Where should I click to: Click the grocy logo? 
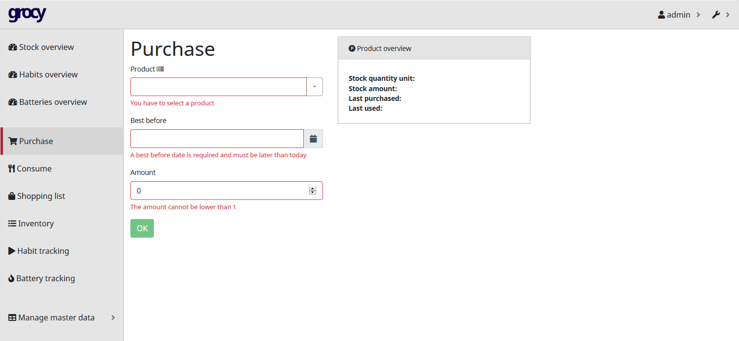27,14
